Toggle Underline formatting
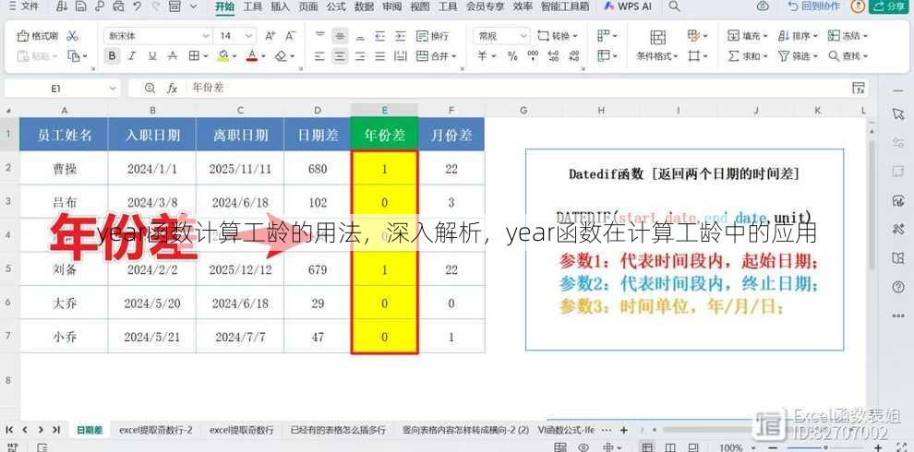 click(152, 56)
